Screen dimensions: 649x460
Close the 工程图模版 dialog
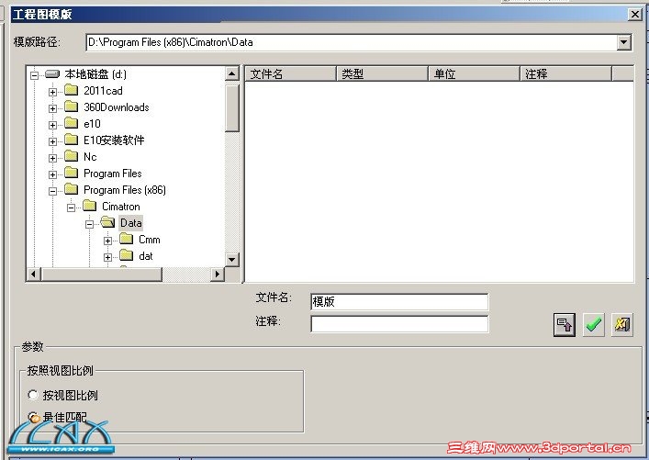click(634, 15)
